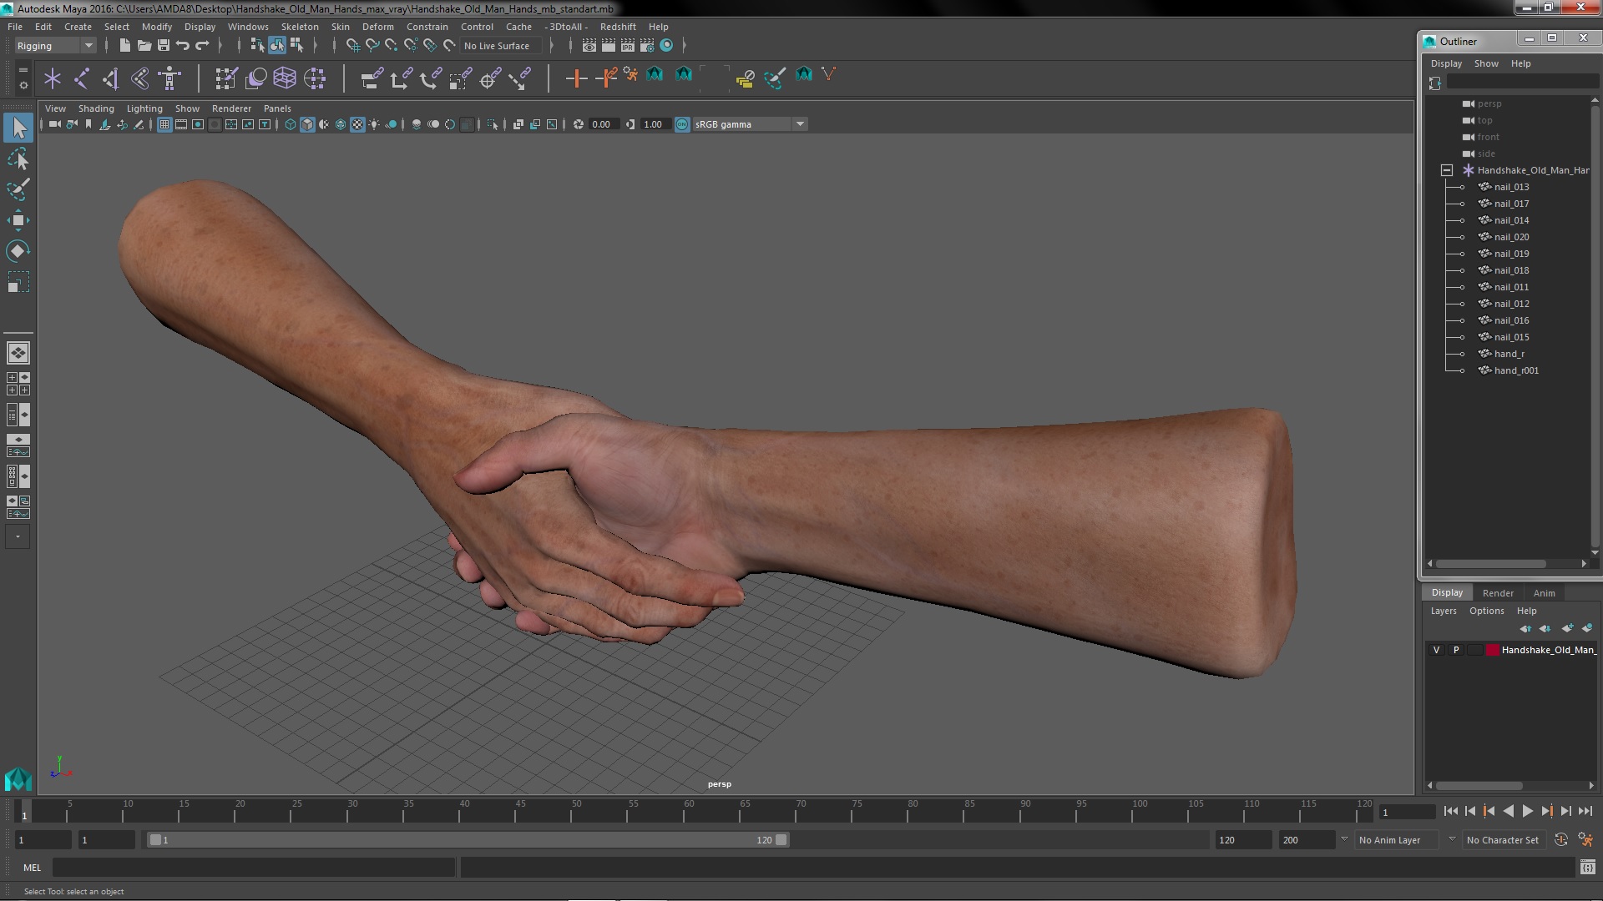Click the range slider end handle at 120
This screenshot has width=1603, height=901.
[x=781, y=840]
